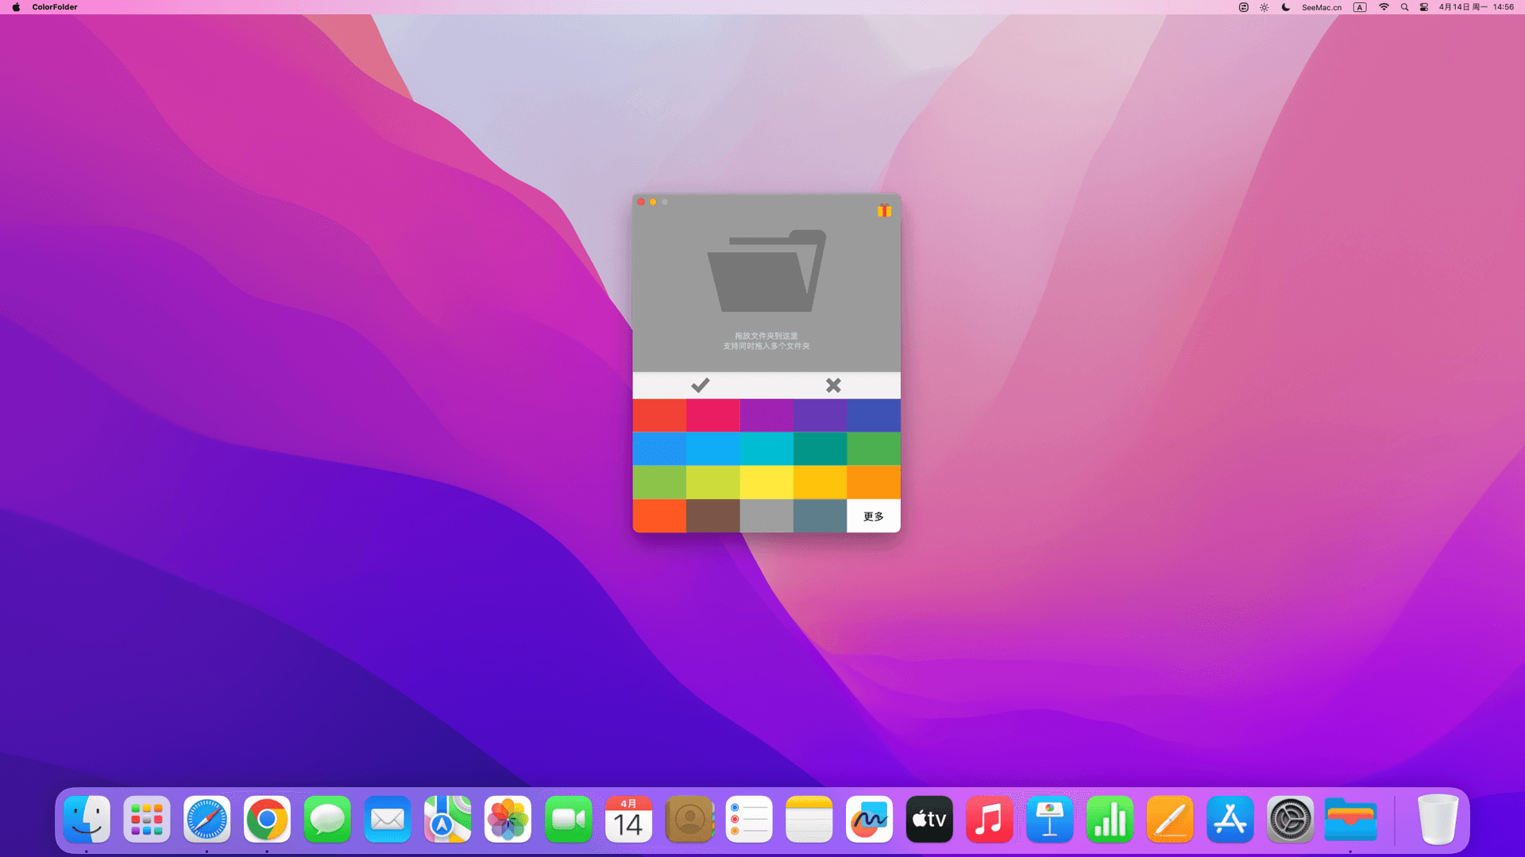Choose the deep orange swatch
This screenshot has height=857, width=1525.
[x=659, y=516]
